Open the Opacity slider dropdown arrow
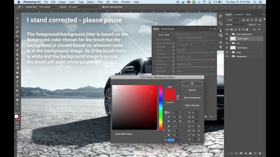280x157 pixels. pyautogui.click(x=264, y=25)
